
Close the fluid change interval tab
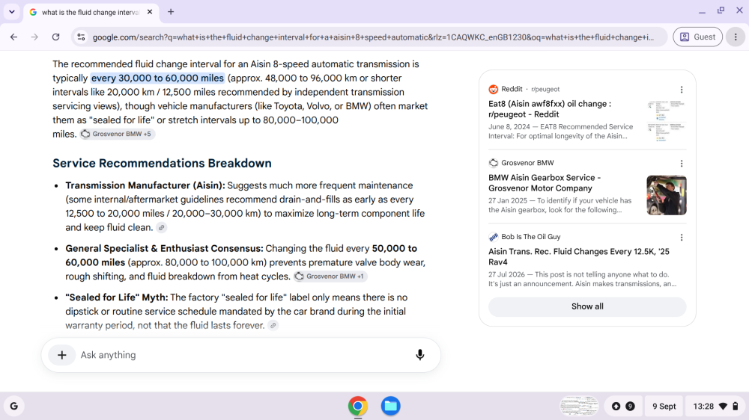(x=150, y=12)
